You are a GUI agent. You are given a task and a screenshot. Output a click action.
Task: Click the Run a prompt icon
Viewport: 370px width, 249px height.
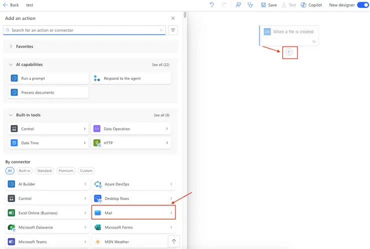click(x=14, y=78)
